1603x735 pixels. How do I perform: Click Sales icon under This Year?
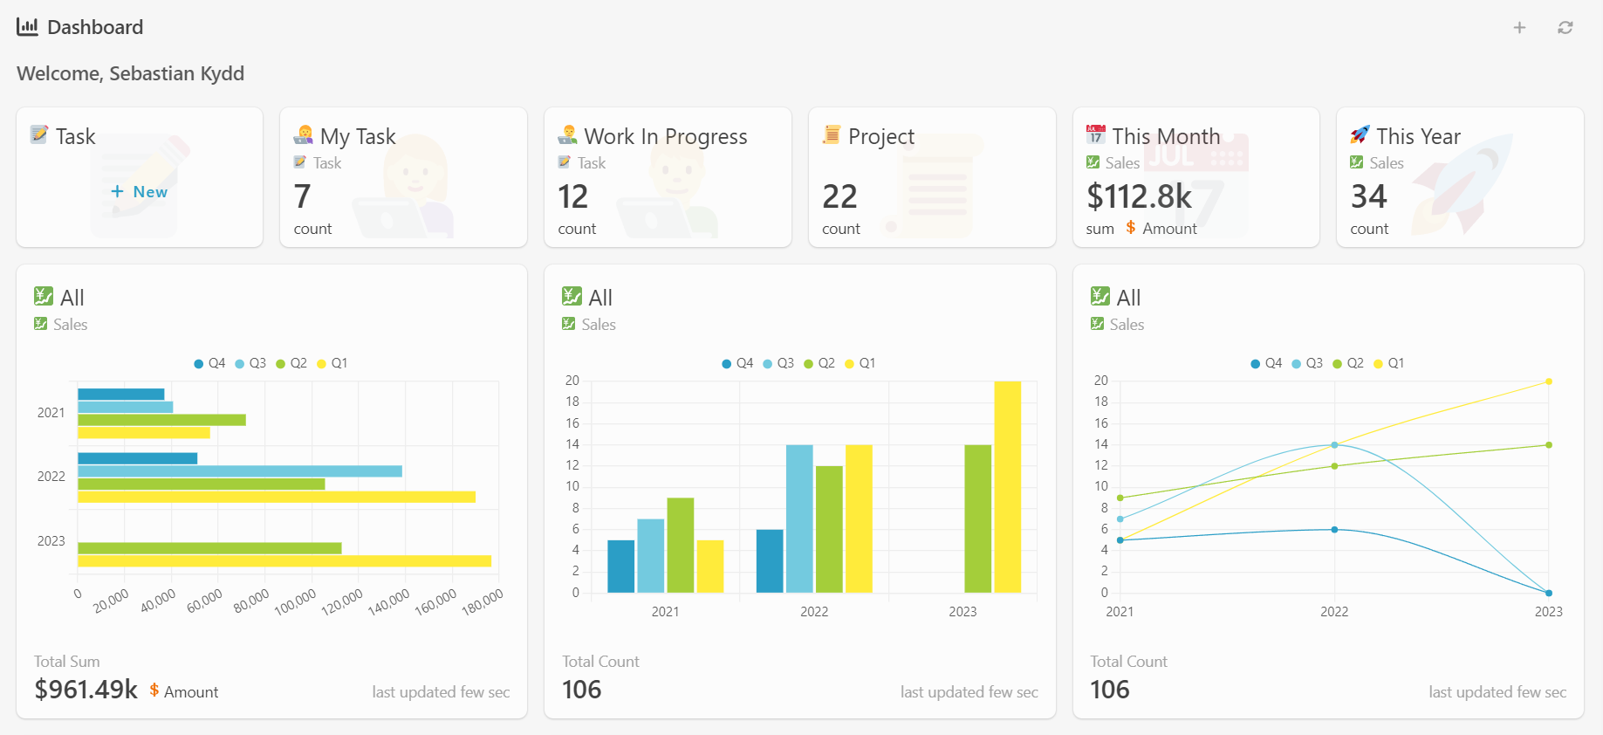(x=1356, y=162)
